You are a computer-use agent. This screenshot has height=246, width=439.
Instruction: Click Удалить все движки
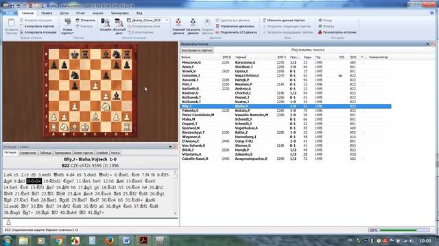click(x=233, y=20)
